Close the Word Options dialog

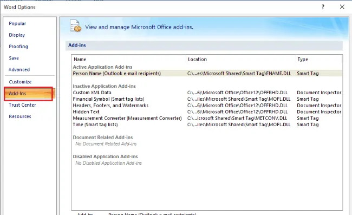tap(342, 7)
